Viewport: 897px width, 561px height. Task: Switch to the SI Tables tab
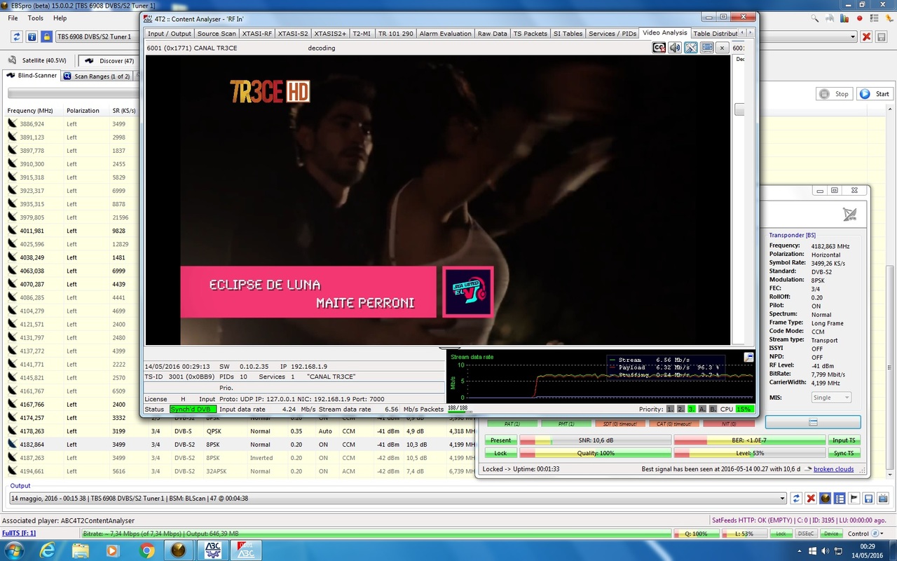(x=568, y=33)
